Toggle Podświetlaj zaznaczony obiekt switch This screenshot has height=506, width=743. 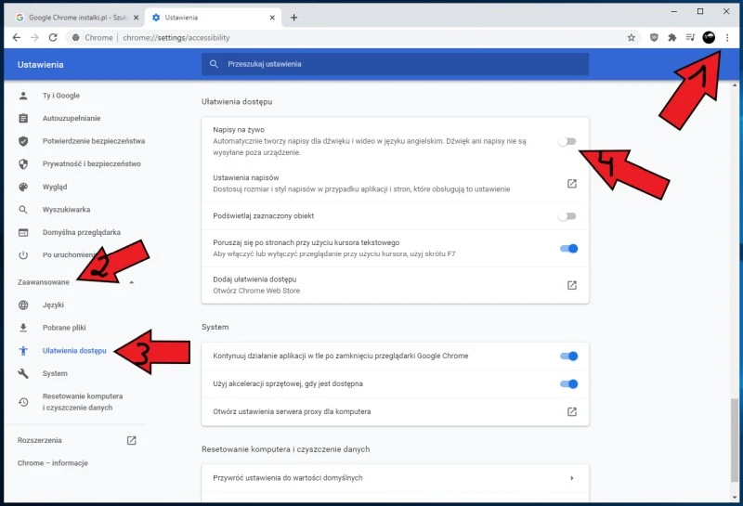[567, 215]
